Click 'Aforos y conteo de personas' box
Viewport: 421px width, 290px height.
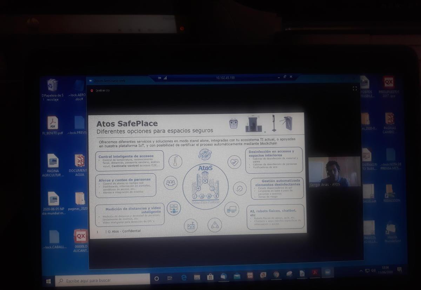tap(126, 185)
